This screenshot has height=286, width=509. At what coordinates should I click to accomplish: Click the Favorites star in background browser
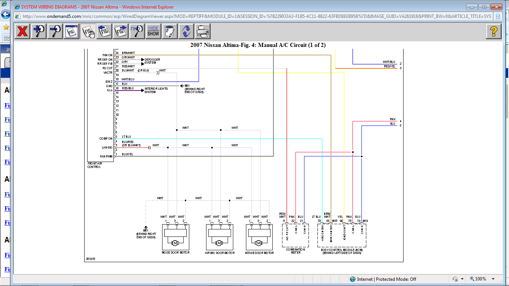pyautogui.click(x=6, y=28)
